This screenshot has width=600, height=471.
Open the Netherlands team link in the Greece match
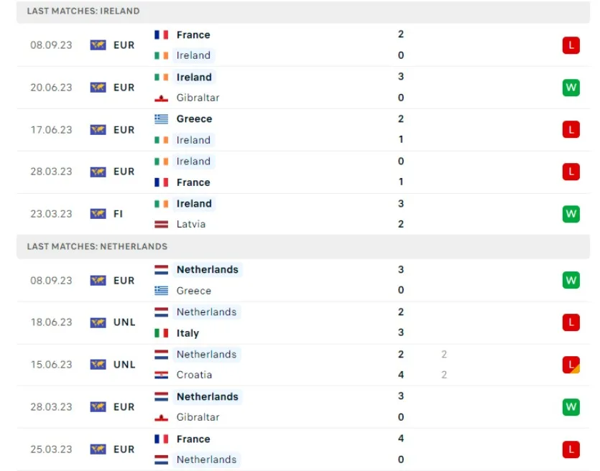click(208, 269)
